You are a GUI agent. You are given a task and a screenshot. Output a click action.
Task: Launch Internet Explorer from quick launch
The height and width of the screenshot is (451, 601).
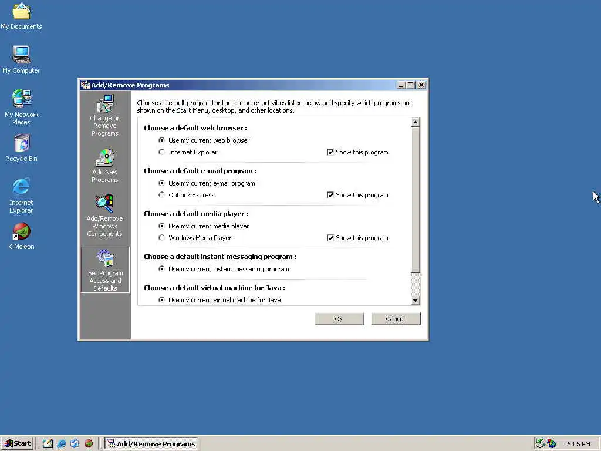61,444
